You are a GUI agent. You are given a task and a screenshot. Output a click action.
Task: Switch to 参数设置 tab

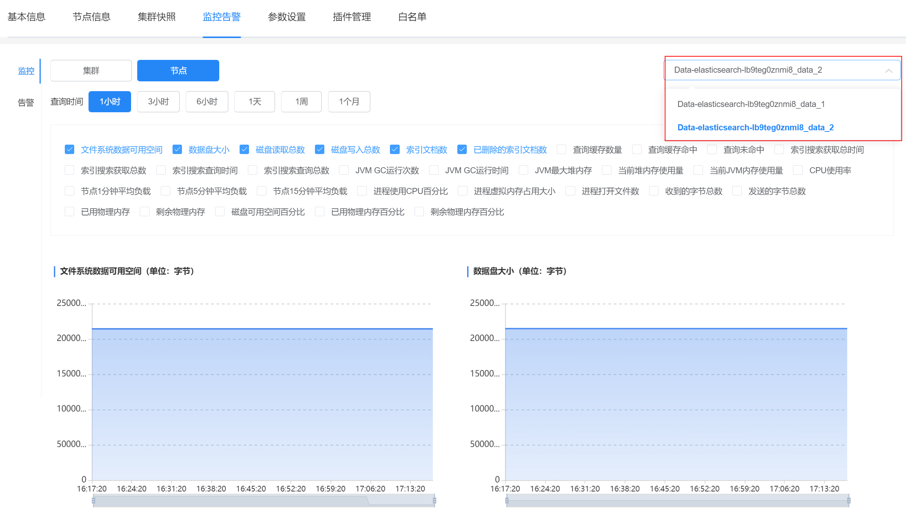[x=287, y=17]
